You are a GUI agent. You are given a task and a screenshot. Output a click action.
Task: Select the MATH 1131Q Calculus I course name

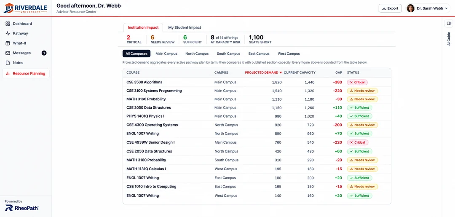tap(146, 169)
